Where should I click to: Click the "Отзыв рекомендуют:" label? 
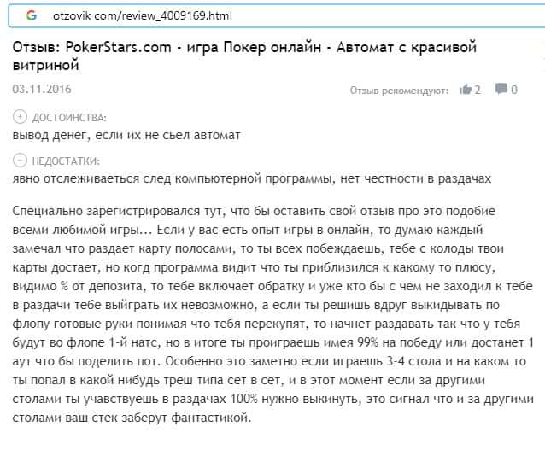click(x=401, y=90)
